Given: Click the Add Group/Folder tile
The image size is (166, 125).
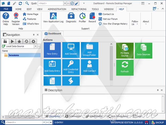Looking at the screenshot, I should pos(90,50).
